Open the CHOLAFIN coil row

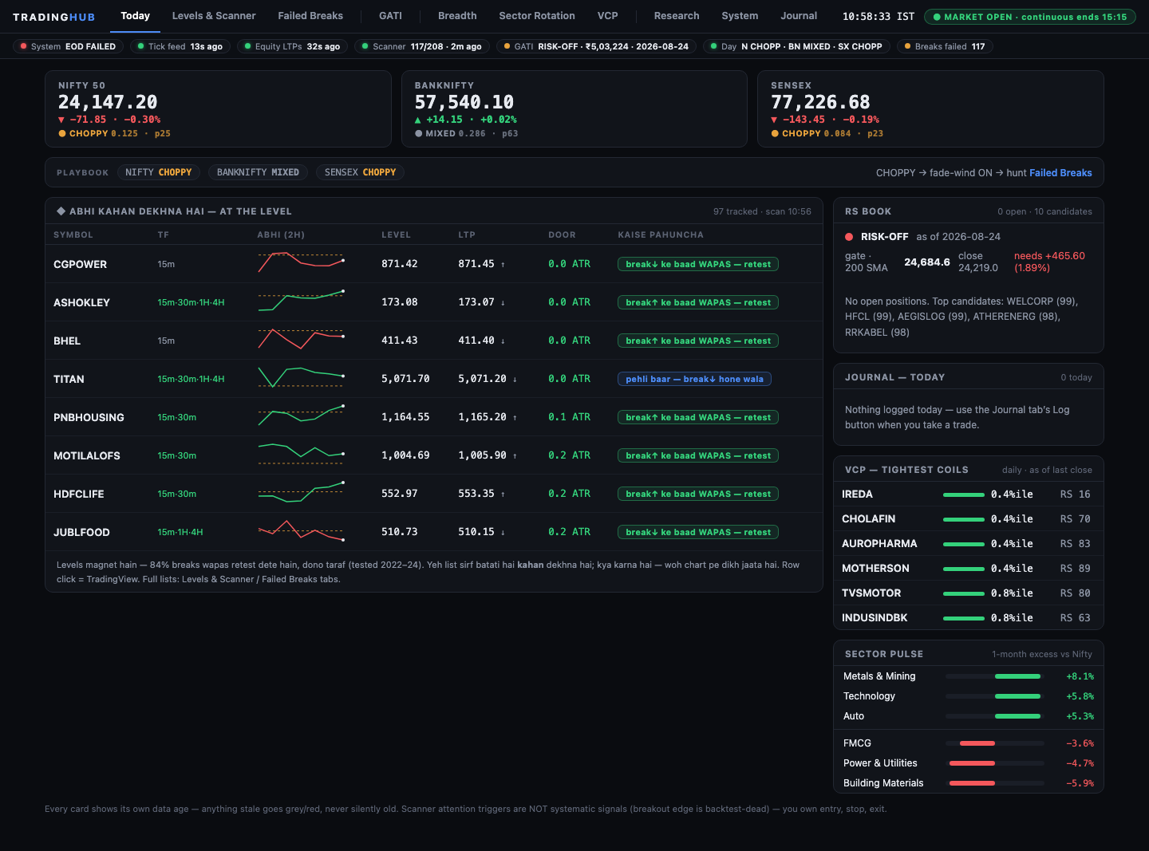pos(968,519)
